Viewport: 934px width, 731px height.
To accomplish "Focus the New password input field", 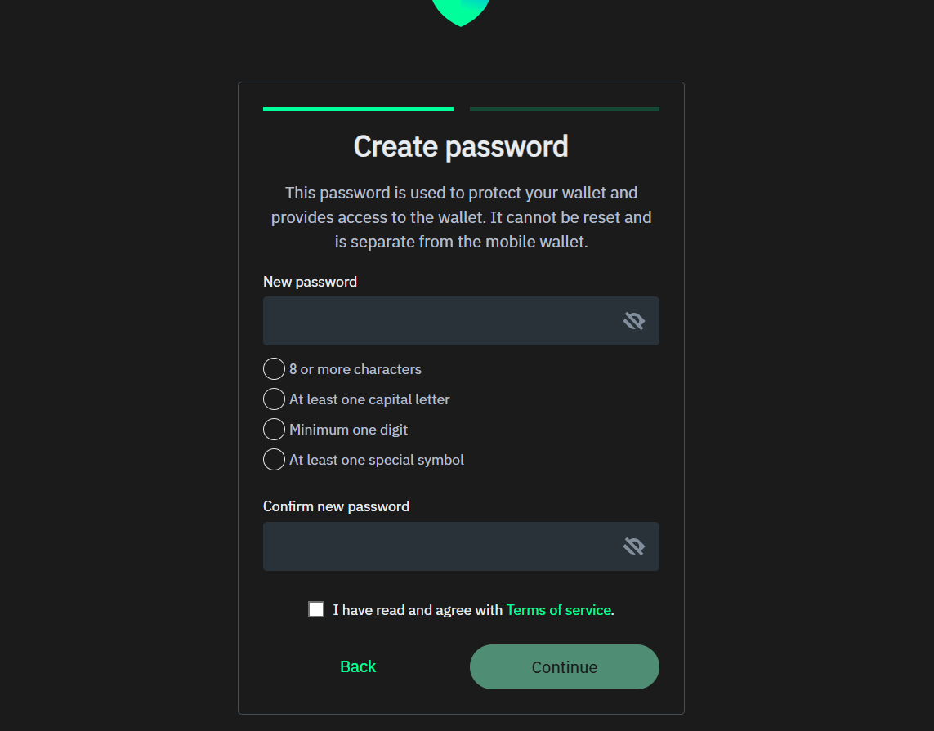I will tap(437, 321).
